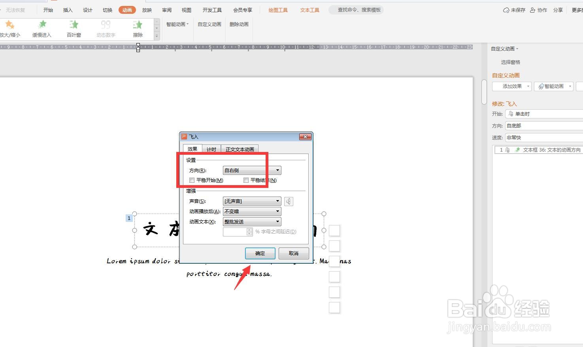Viewport: 583px width, 347px height.
Task: Open the 动画播放后 dropdown
Action: pyautogui.click(x=252, y=212)
